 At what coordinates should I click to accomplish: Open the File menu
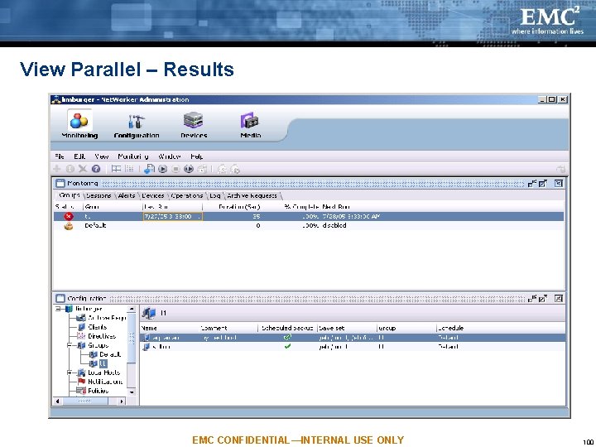pyautogui.click(x=60, y=156)
